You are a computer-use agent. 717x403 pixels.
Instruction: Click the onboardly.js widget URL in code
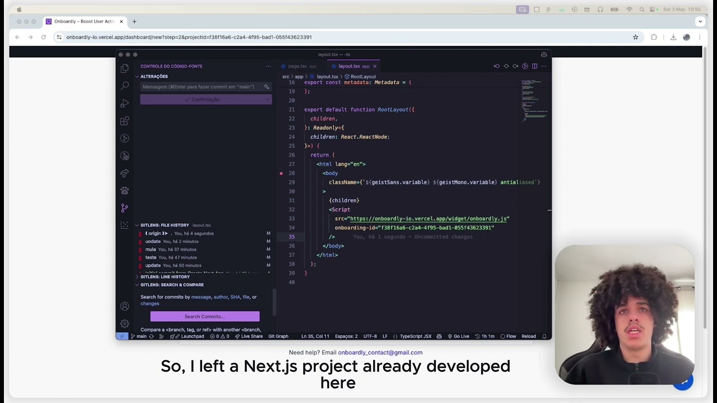(428, 219)
